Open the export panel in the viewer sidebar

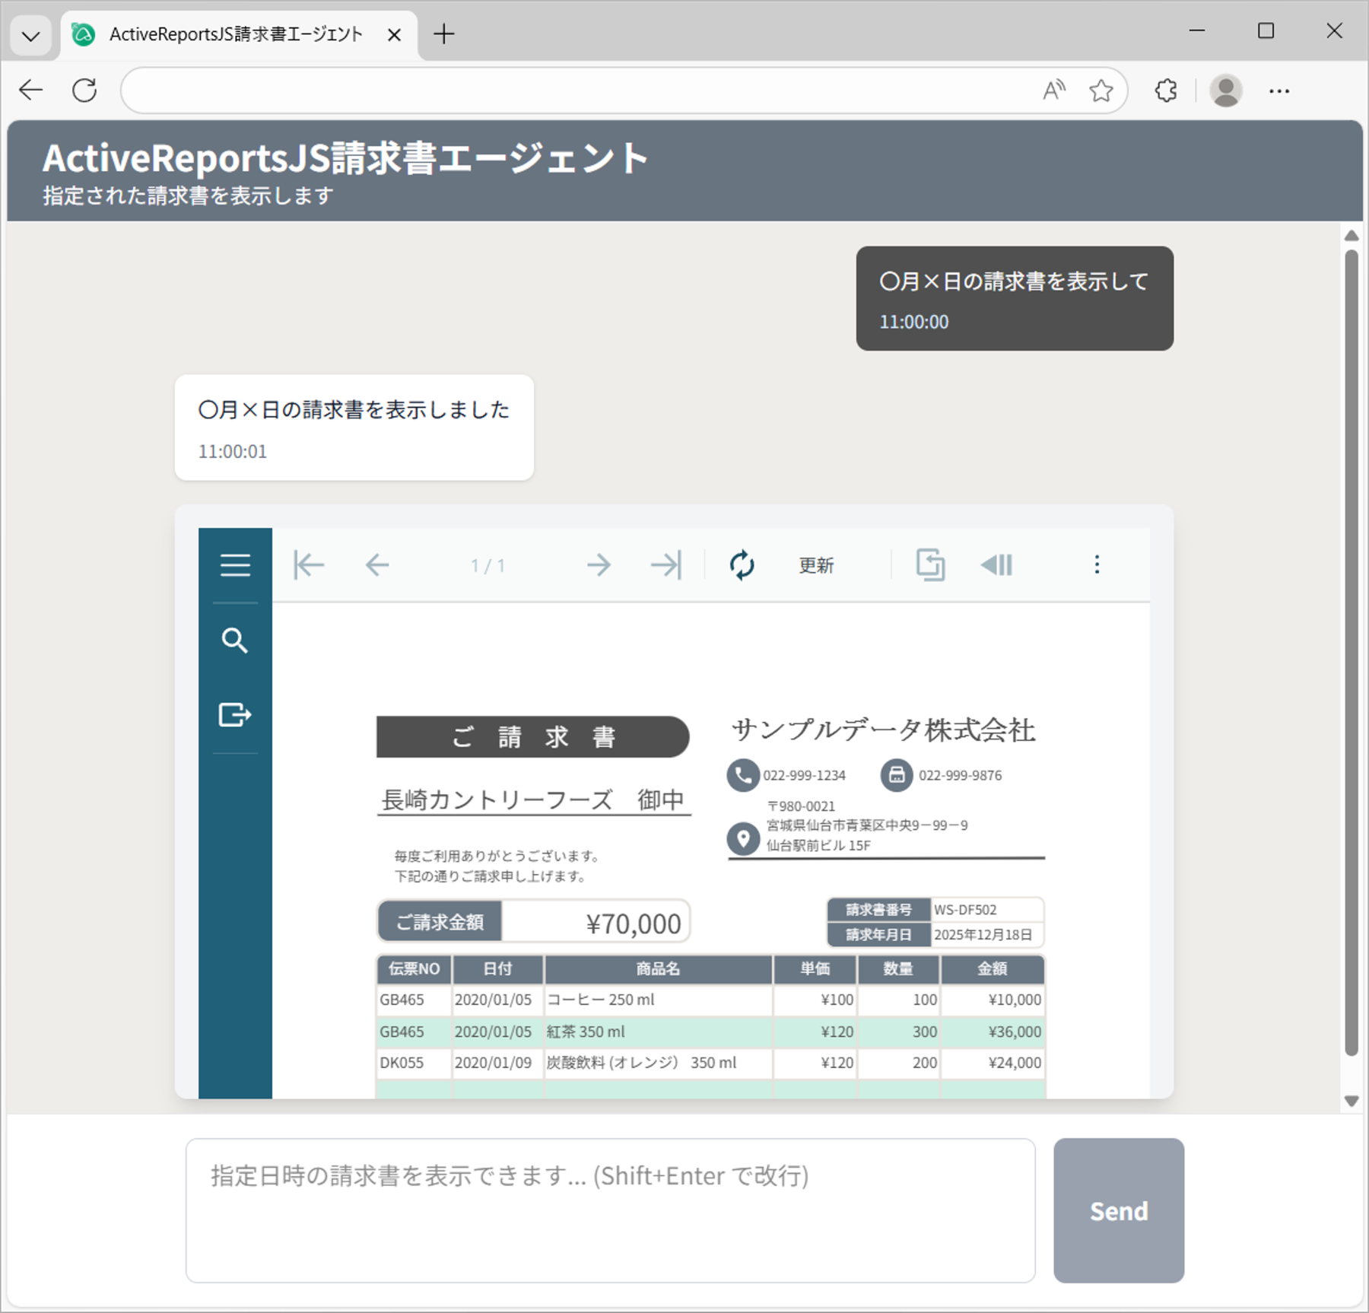tap(235, 715)
